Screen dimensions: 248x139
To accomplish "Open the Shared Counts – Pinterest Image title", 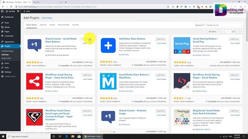I will (133, 112).
